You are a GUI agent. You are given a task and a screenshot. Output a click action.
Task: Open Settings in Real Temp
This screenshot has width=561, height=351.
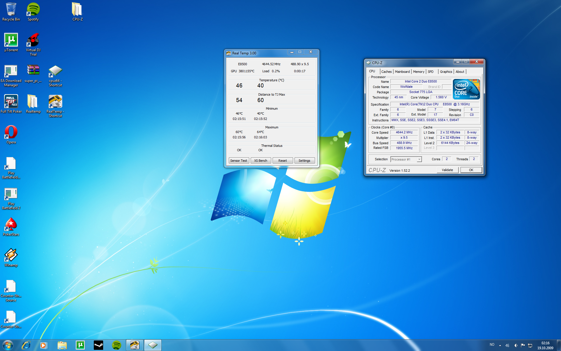(304, 161)
